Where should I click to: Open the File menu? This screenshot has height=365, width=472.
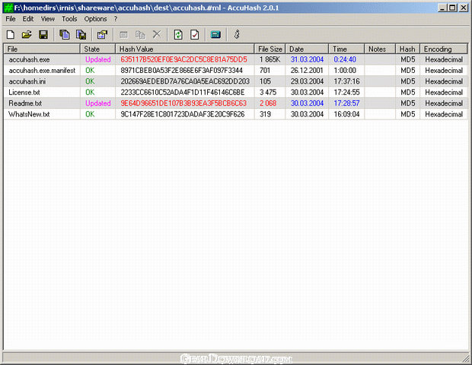11,19
